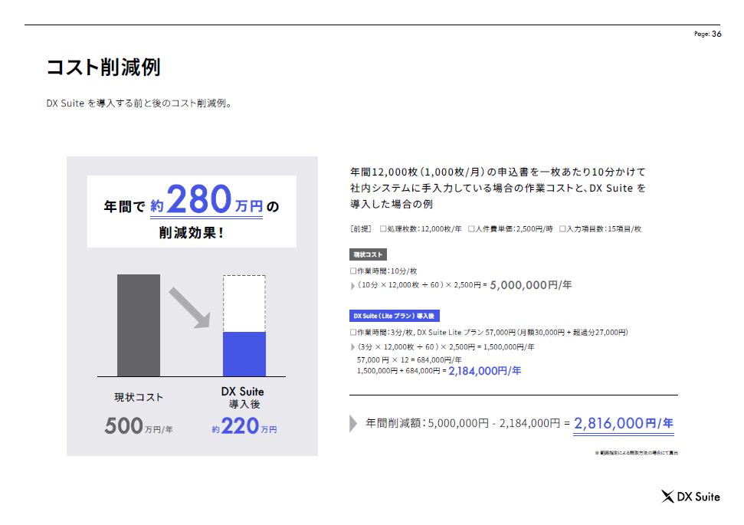Click the dark gray 現状コスト bar
The image size is (744, 525).
point(139,325)
